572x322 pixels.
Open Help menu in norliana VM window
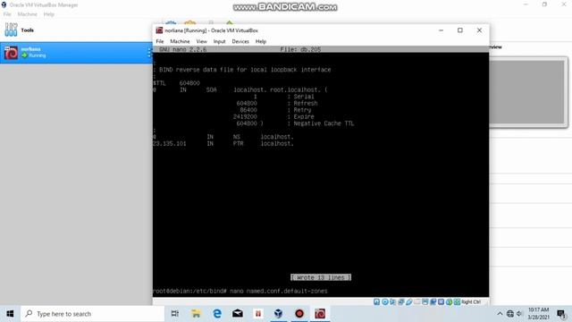[x=260, y=41]
